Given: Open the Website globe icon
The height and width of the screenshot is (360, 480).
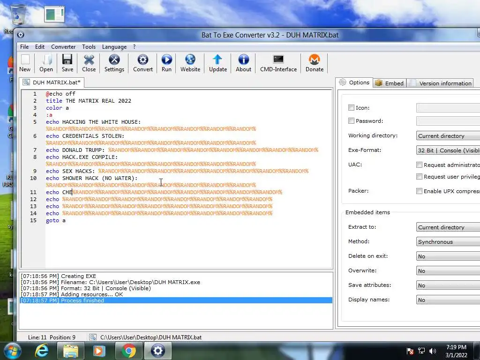Looking at the screenshot, I should [x=190, y=63].
